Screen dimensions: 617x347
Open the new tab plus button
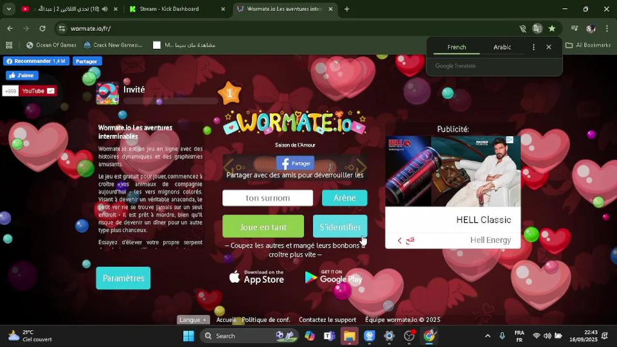pyautogui.click(x=347, y=9)
